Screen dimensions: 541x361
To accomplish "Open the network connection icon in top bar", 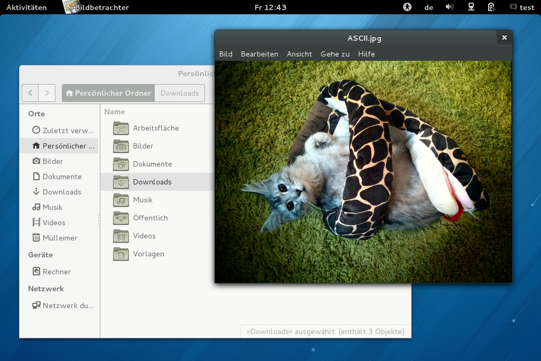I will pos(471,7).
